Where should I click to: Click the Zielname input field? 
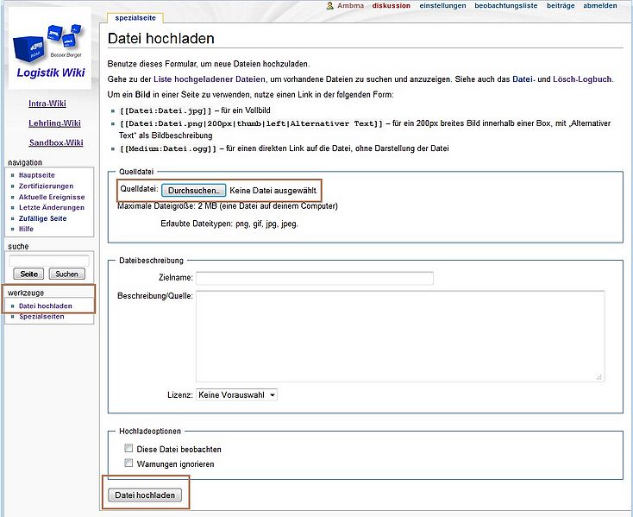pos(315,278)
